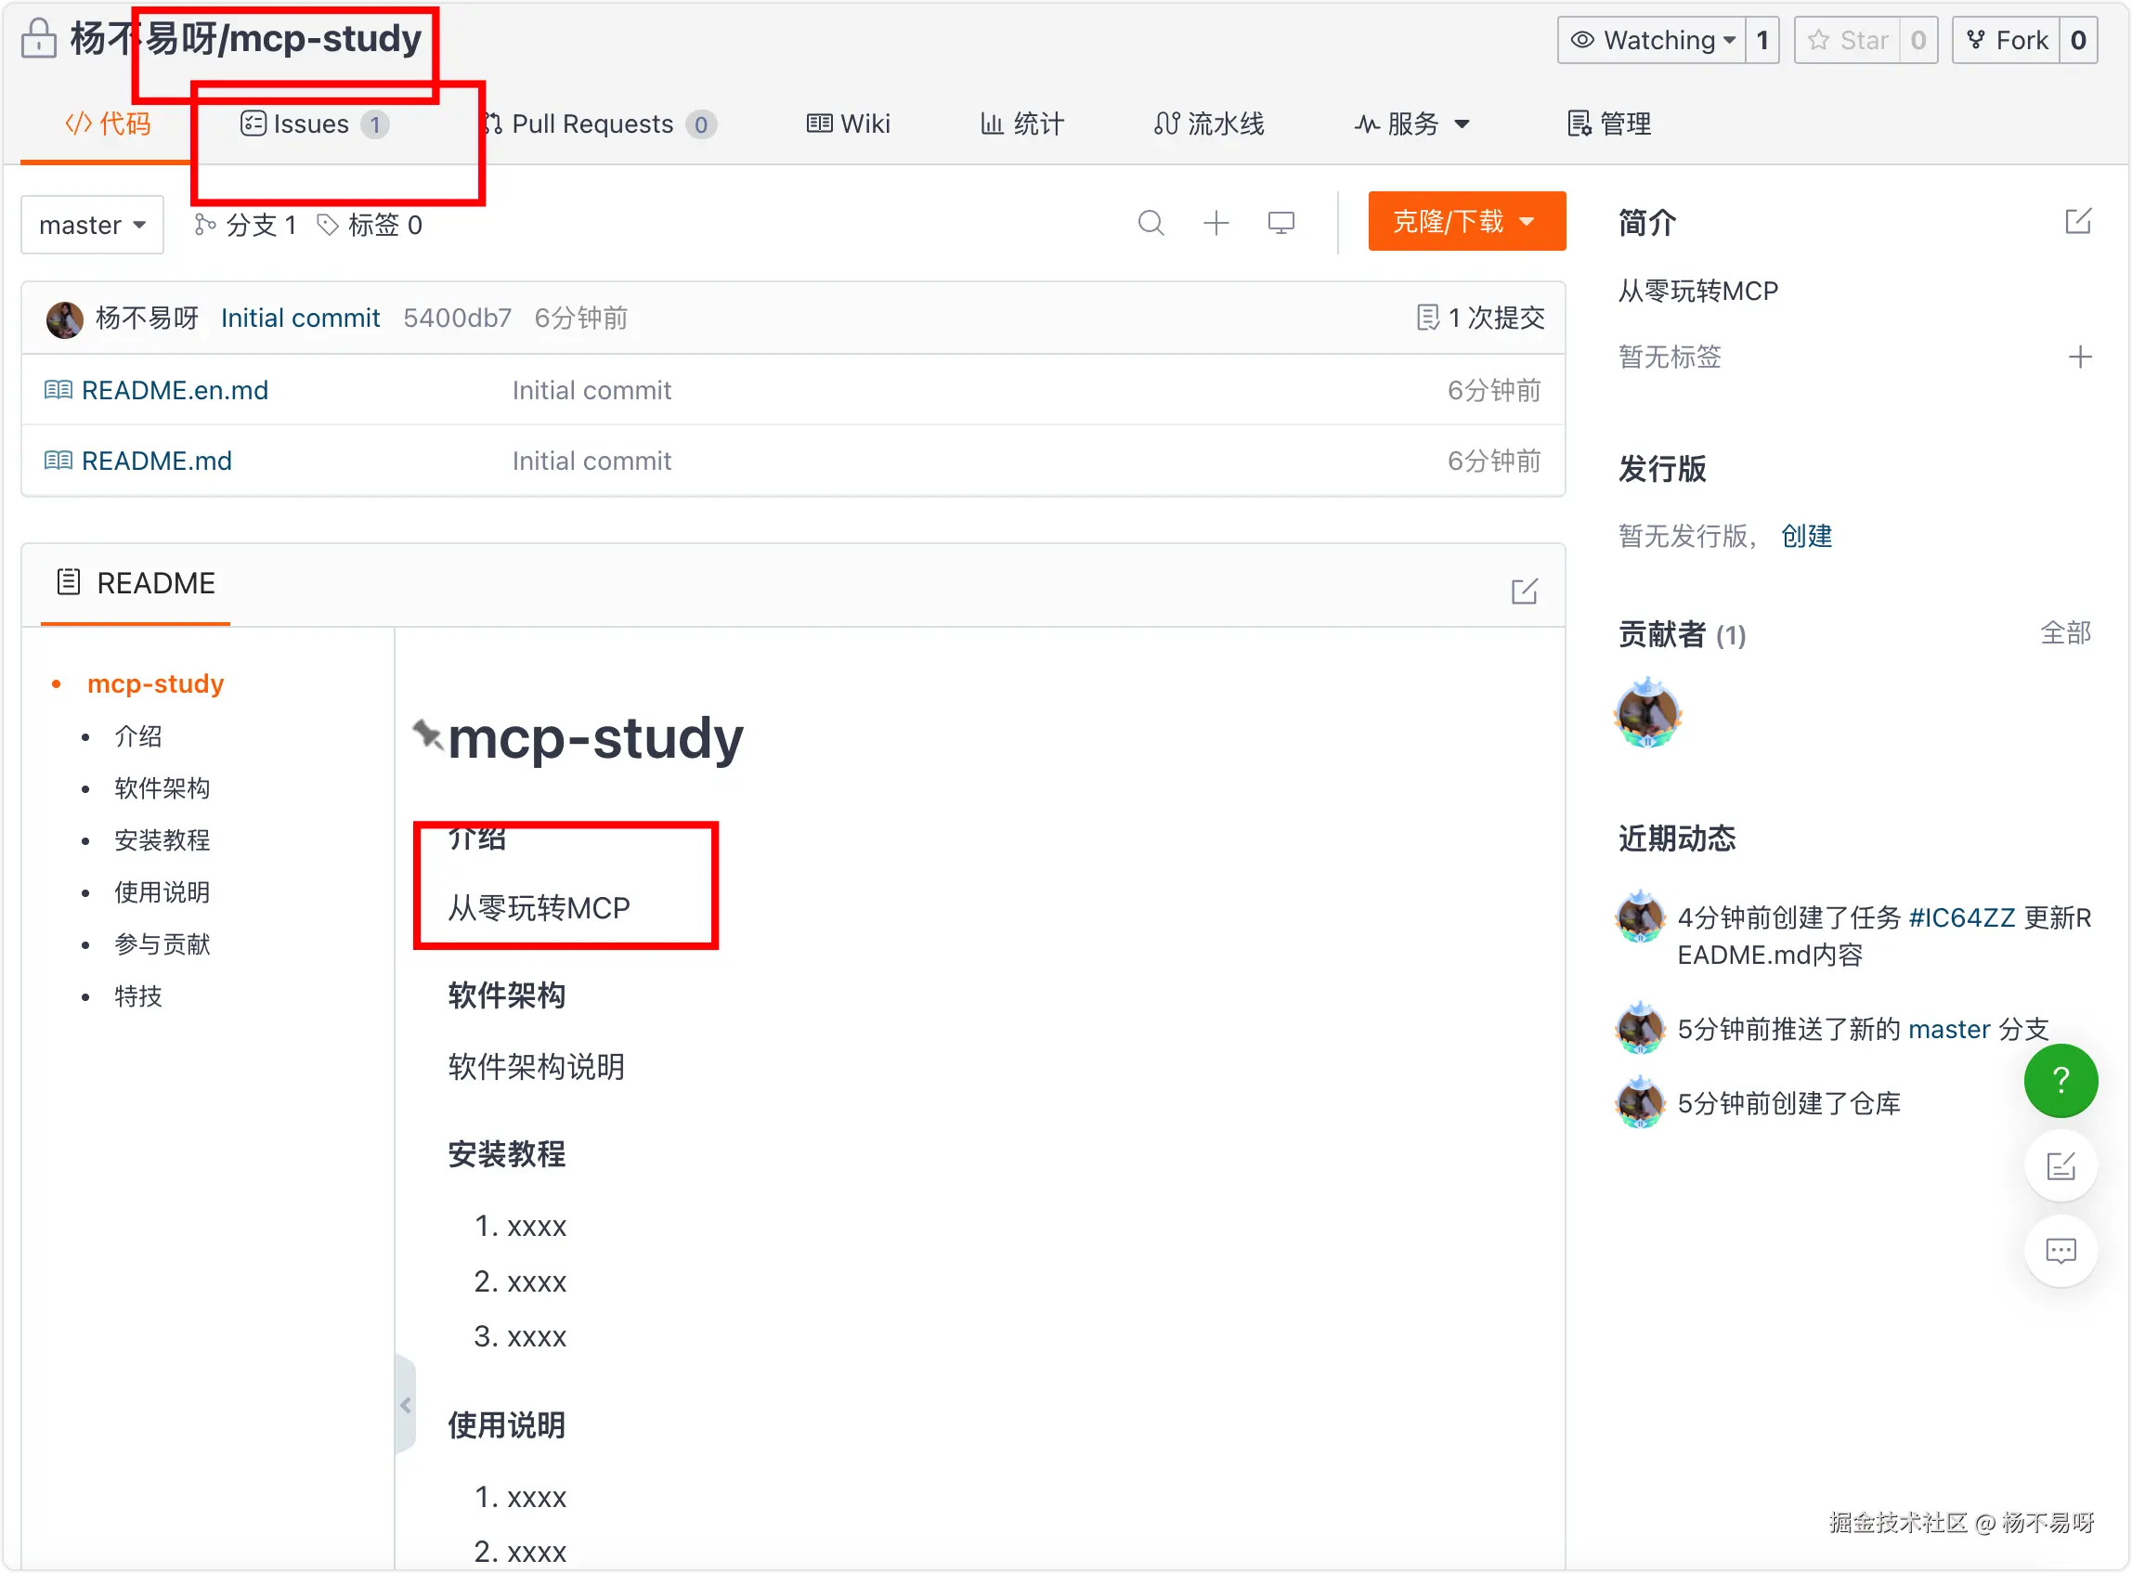2132x1573 pixels.
Task: Star this repository
Action: coord(1847,40)
